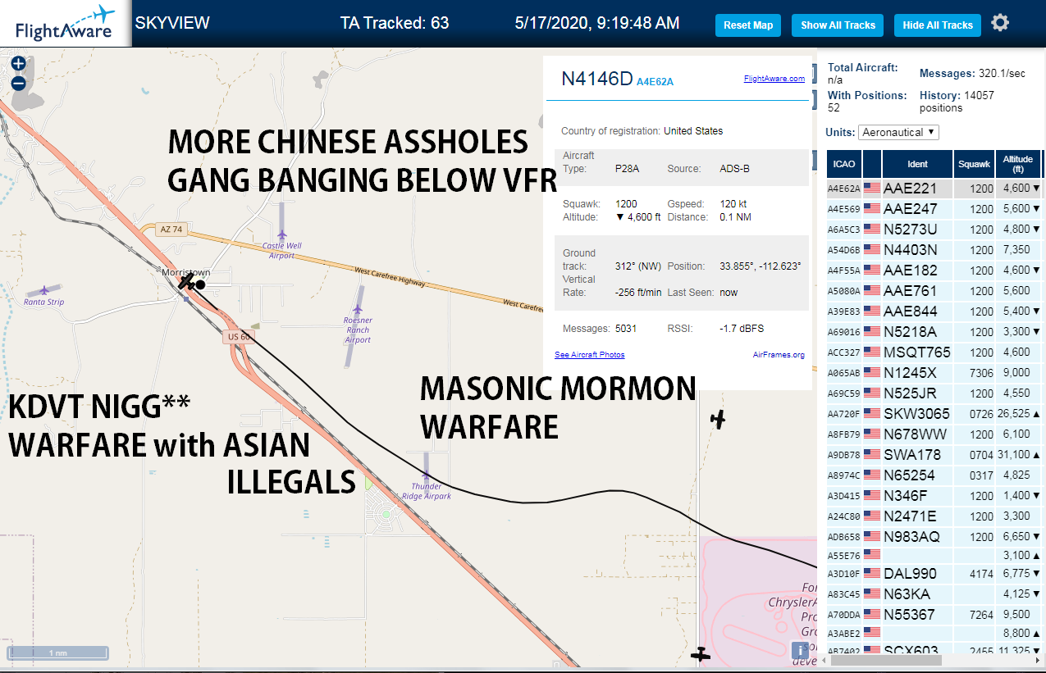Click Hide All Tracks
1046x673 pixels.
point(937,25)
